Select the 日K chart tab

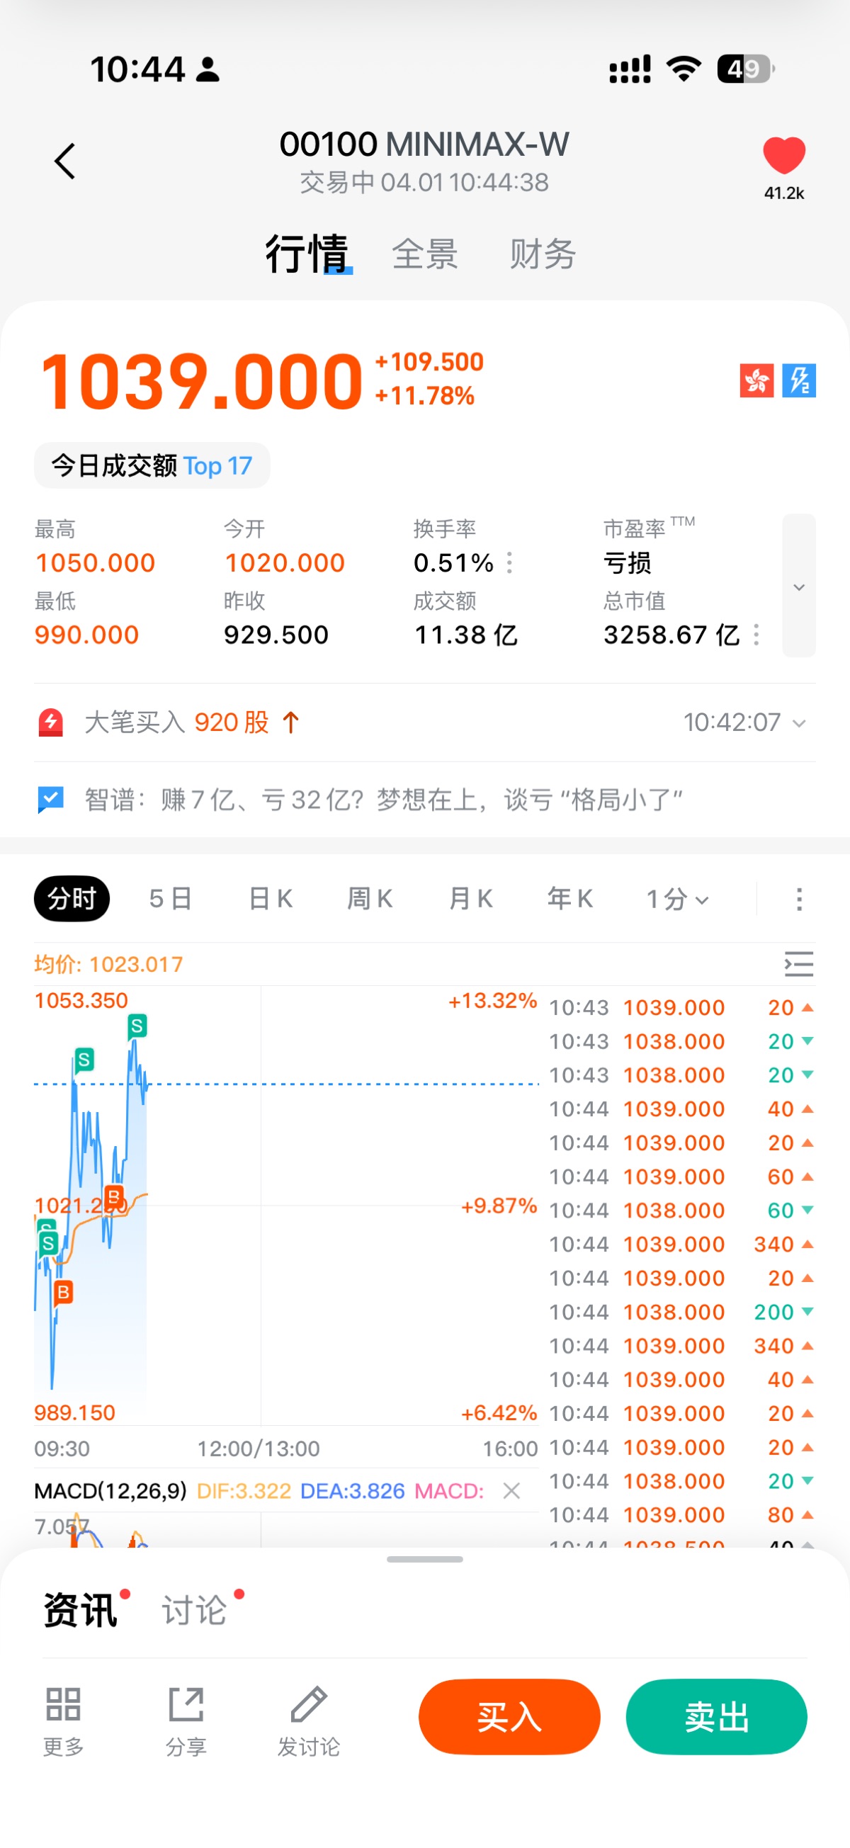click(271, 899)
